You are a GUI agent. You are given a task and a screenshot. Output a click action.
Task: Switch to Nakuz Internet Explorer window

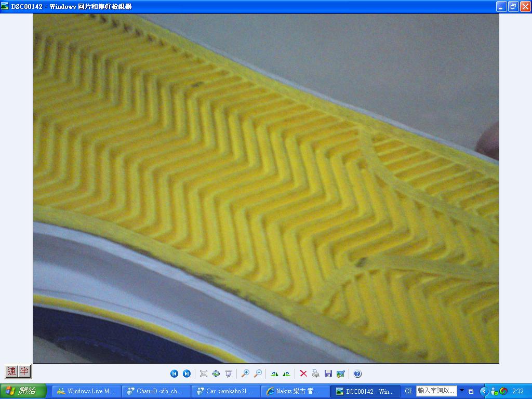tap(295, 391)
